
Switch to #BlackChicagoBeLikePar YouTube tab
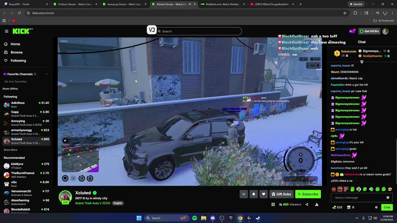(272, 4)
